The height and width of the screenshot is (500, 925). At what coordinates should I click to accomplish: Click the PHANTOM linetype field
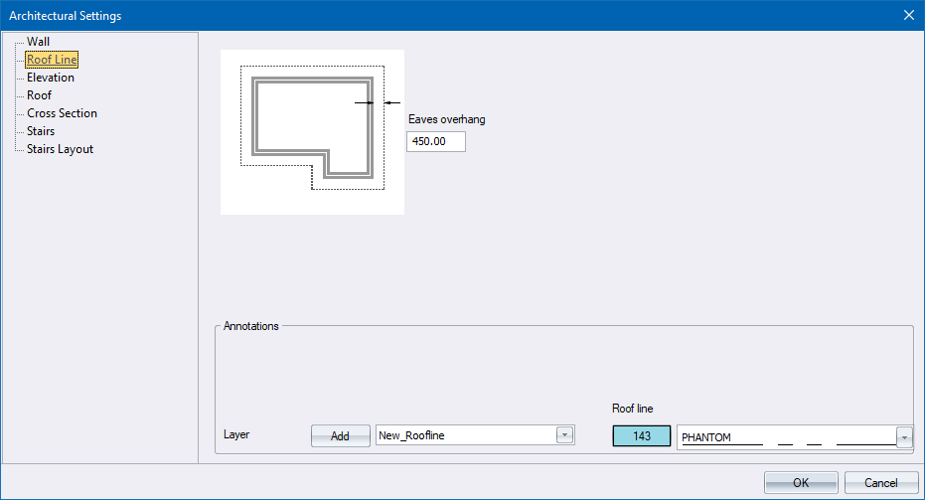click(x=785, y=437)
